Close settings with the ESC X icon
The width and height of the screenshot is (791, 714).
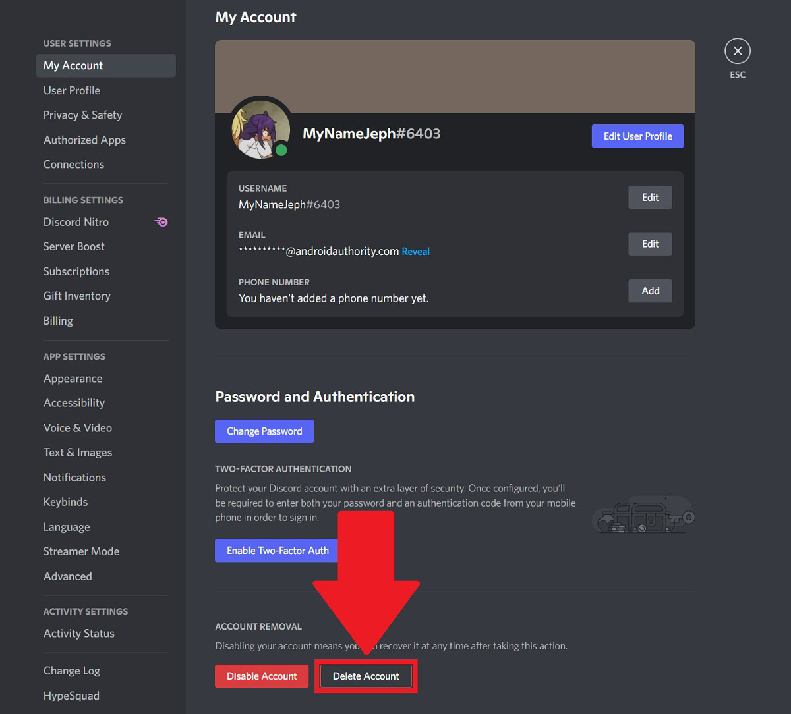coord(737,51)
